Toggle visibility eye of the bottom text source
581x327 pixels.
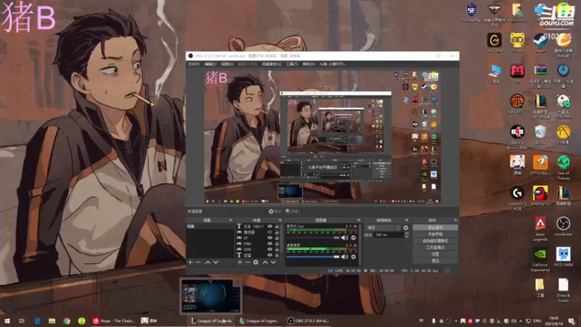pyautogui.click(x=269, y=255)
